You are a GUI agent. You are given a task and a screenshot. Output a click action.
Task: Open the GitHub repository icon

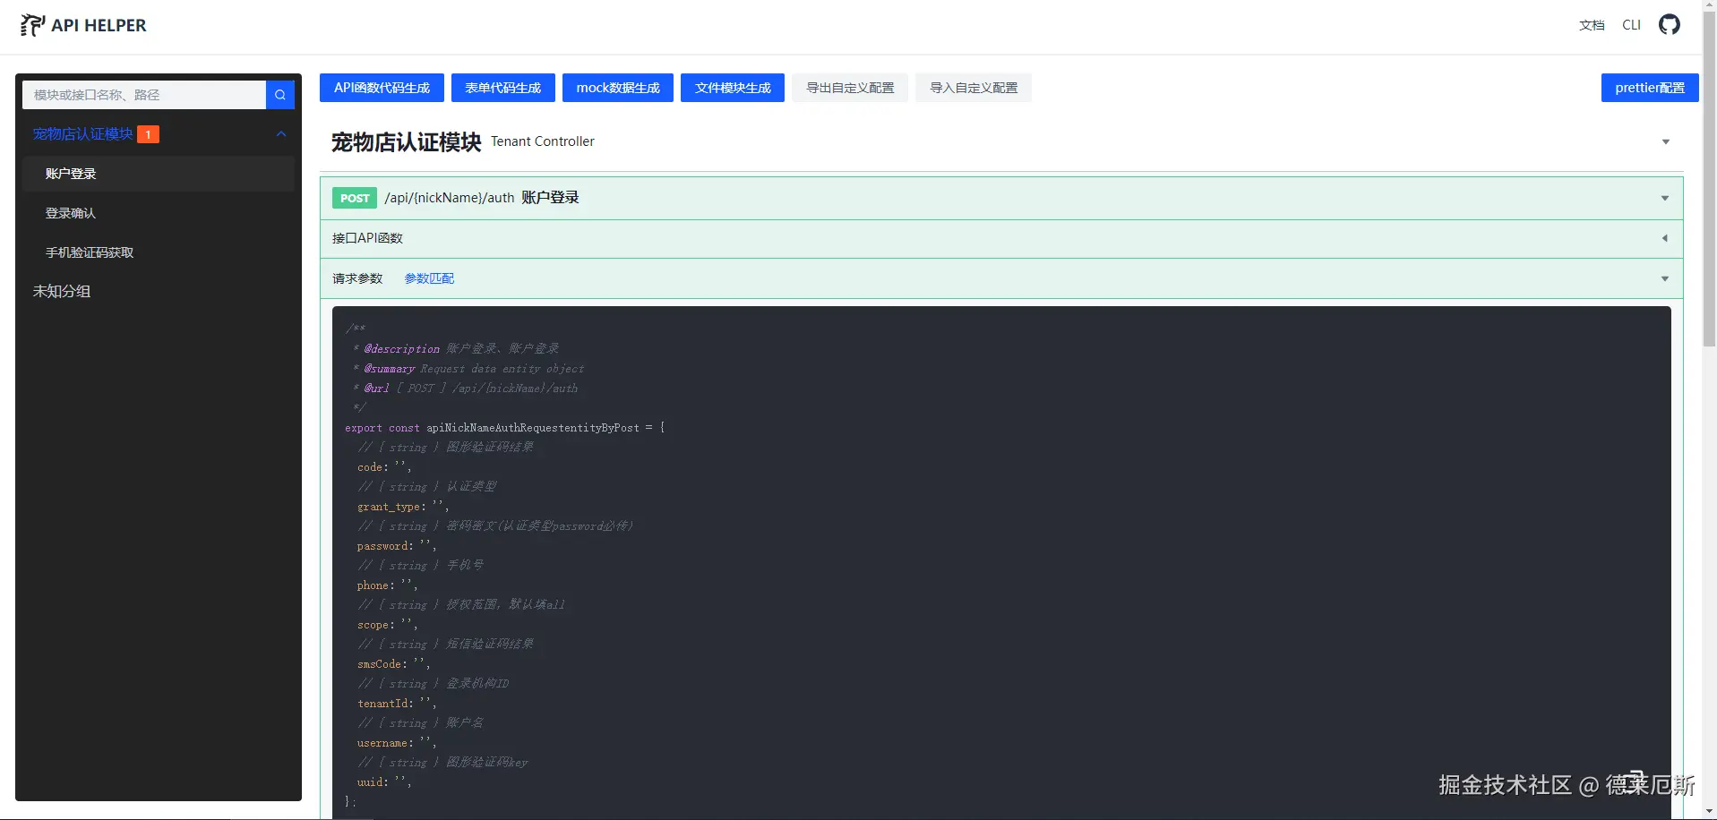pyautogui.click(x=1670, y=25)
